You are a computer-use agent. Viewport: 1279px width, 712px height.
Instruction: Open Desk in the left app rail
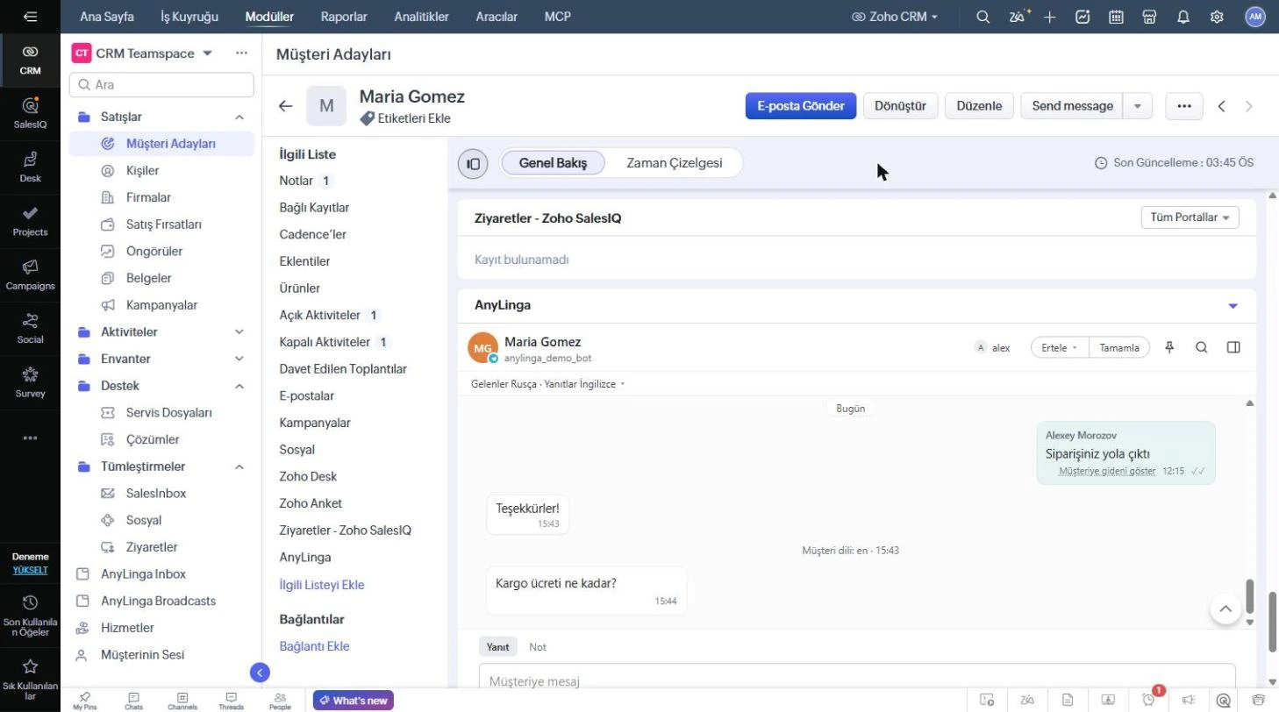(x=30, y=167)
